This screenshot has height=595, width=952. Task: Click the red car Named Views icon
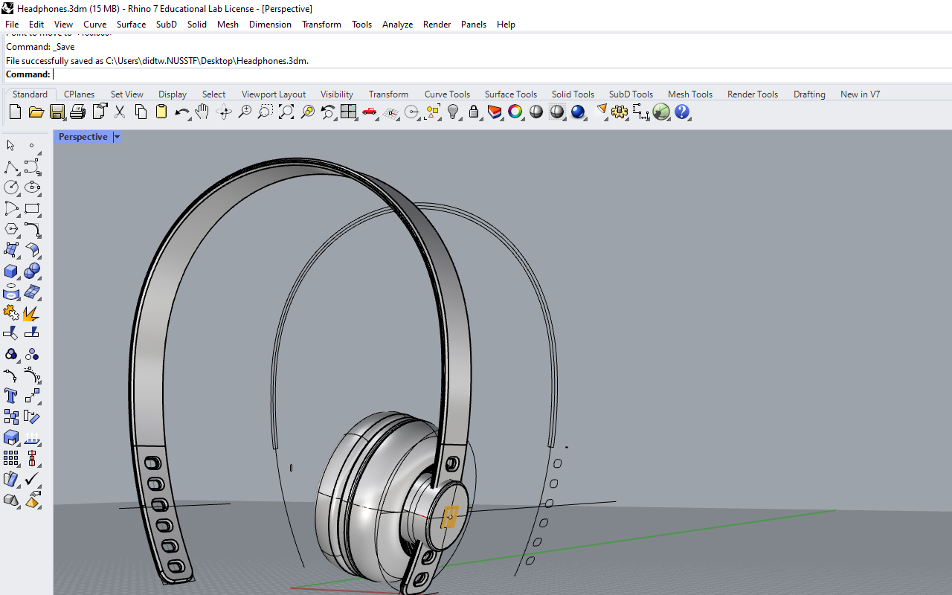370,112
